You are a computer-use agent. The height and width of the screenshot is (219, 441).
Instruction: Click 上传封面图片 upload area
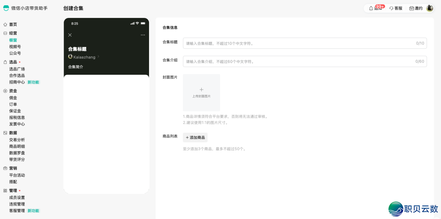pyautogui.click(x=201, y=93)
